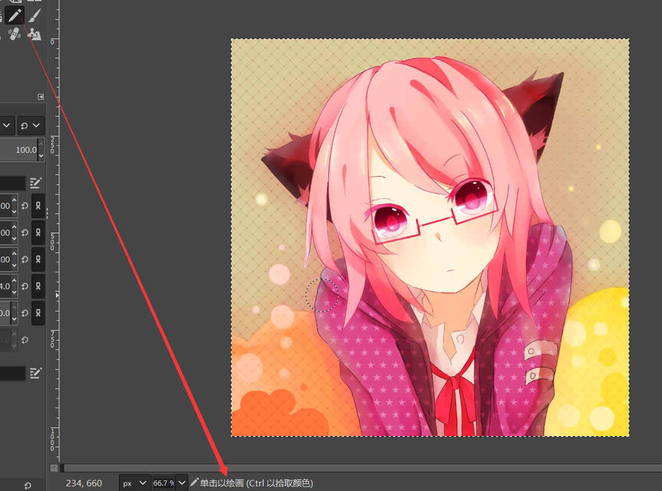The image size is (662, 491).
Task: Reset the topmost brush setting to default
Action: (x=25, y=206)
